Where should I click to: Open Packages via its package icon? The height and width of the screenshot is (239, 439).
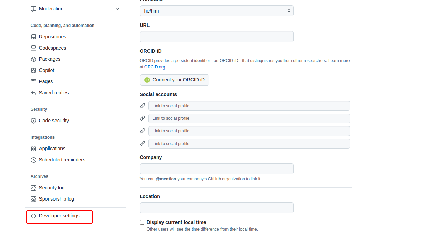[x=33, y=59]
